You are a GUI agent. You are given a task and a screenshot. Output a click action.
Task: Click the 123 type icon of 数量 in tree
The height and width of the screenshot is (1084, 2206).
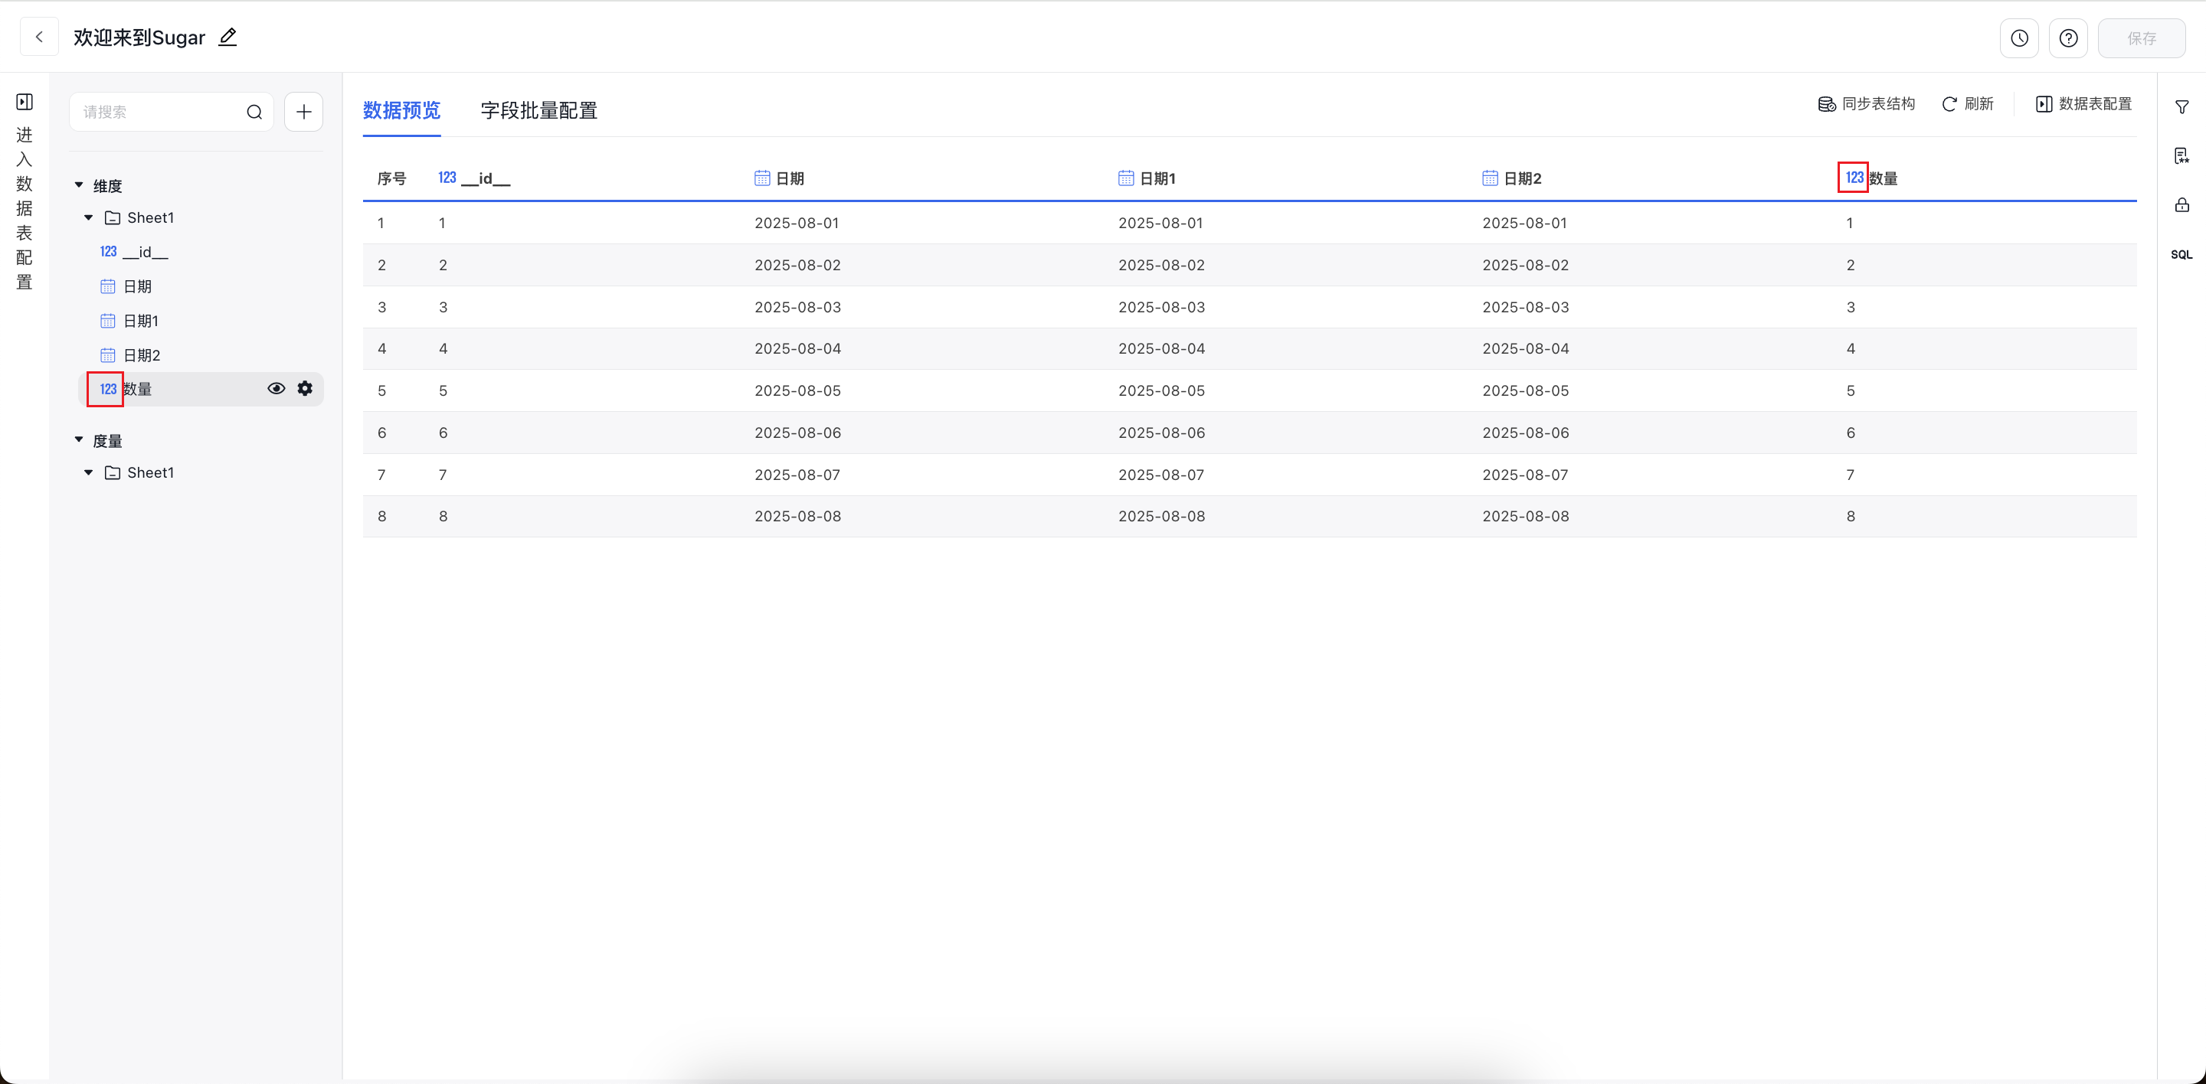point(108,388)
